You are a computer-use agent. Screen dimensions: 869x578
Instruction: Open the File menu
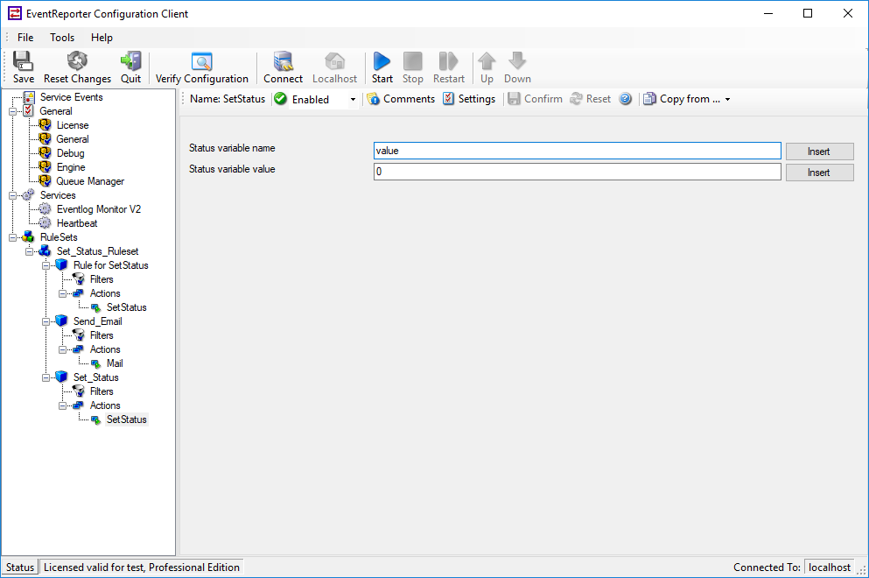(25, 37)
